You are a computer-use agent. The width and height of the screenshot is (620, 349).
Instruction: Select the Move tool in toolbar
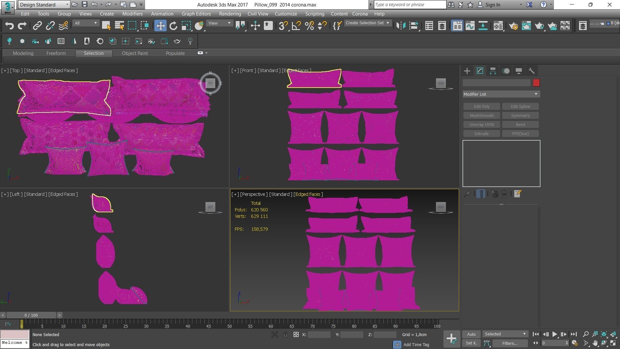(x=160, y=26)
